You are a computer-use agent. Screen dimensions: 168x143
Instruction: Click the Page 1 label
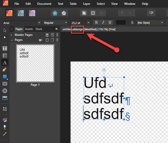(35, 85)
